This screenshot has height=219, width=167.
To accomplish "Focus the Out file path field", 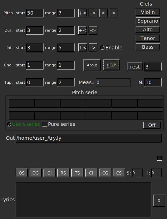I will click(x=89, y=138).
